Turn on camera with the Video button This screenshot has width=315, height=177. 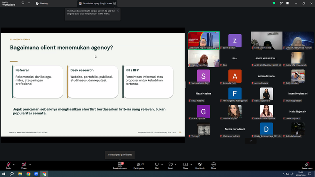point(24,166)
